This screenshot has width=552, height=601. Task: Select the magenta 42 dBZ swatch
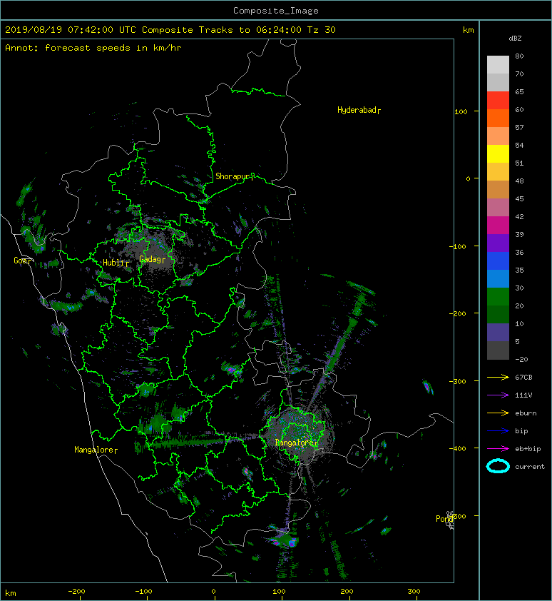point(498,225)
